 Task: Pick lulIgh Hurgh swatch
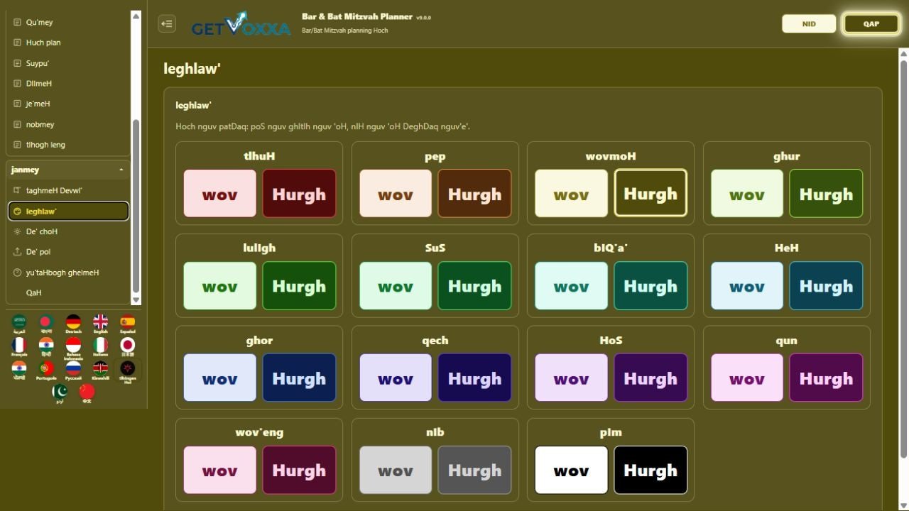point(299,286)
